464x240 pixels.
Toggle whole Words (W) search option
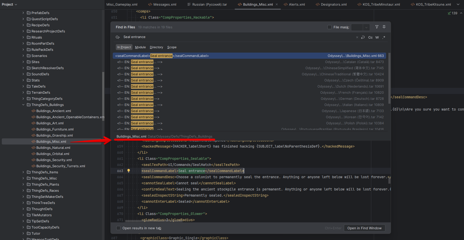tap(377, 38)
